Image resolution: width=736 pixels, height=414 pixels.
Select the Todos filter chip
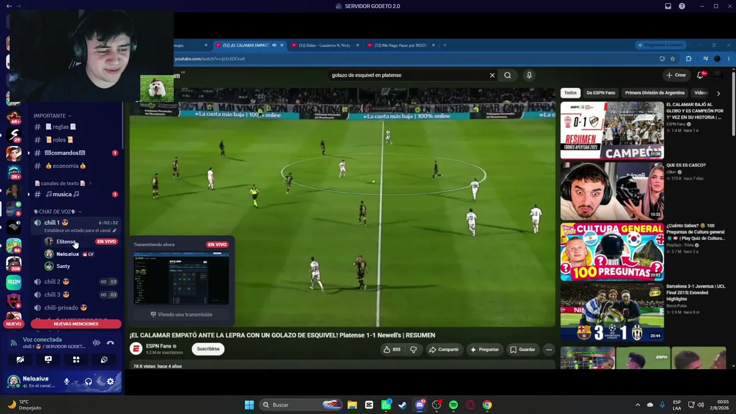(x=570, y=93)
